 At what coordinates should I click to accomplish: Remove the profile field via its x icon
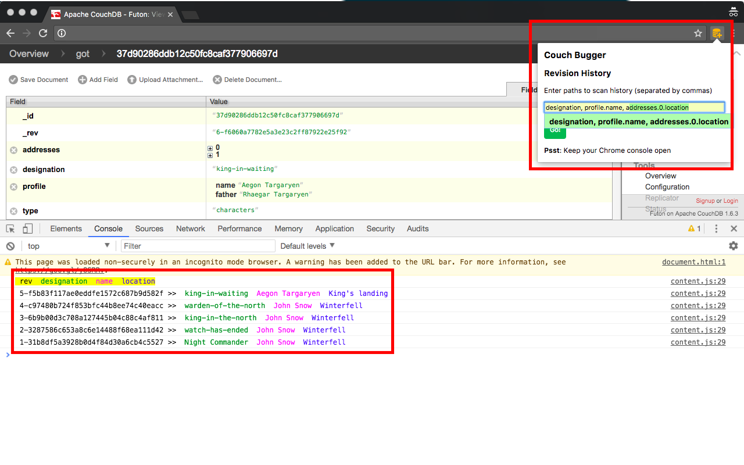(x=14, y=187)
